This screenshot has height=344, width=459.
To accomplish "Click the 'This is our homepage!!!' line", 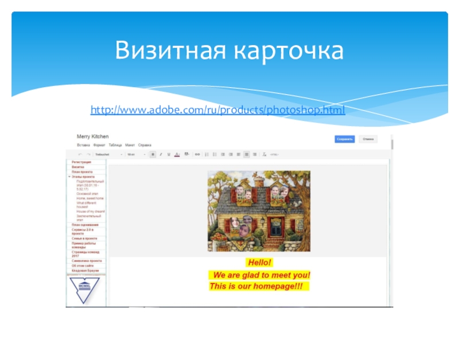I will 259,286.
